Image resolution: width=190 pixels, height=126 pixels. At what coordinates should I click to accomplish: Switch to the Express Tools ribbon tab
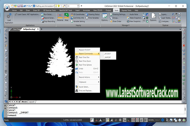pos(126,10)
